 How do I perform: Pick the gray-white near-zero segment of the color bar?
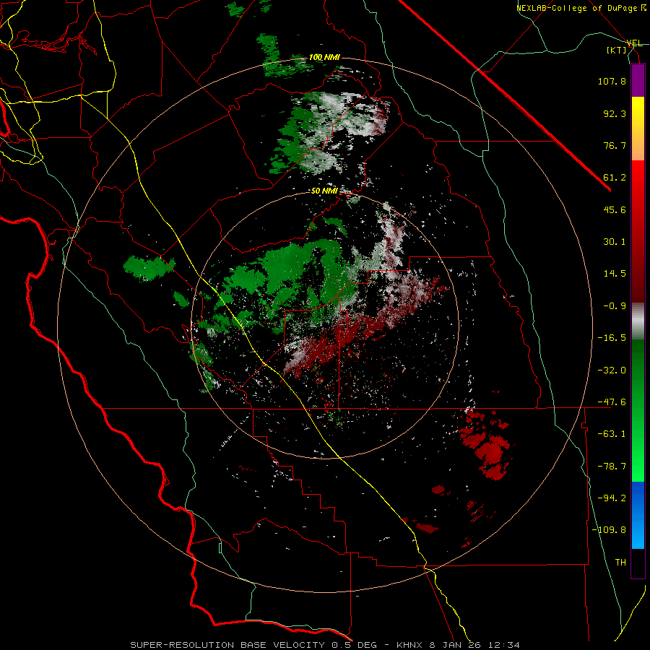[638, 321]
